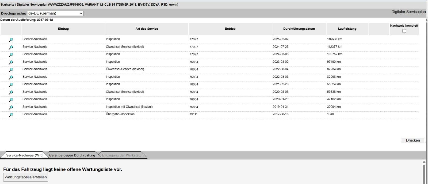Open the Eintragung der Werkstatt tab
The image size is (428, 184).
[x=121, y=155]
